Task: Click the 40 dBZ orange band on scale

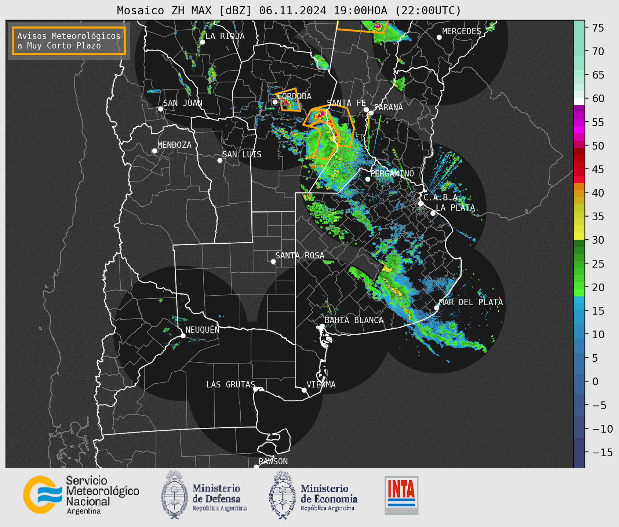Action: point(579,193)
